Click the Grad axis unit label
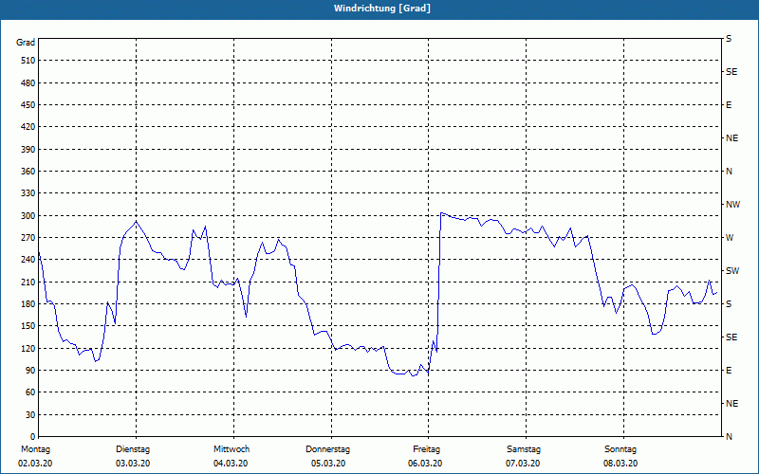The image size is (759, 474). 26,43
